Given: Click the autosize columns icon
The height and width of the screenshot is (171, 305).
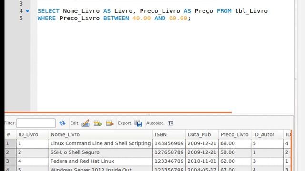Looking at the screenshot, I should (171, 123).
